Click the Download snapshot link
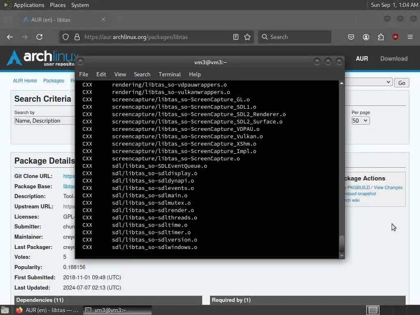Viewport: 420px width, 315px height. 360,194
